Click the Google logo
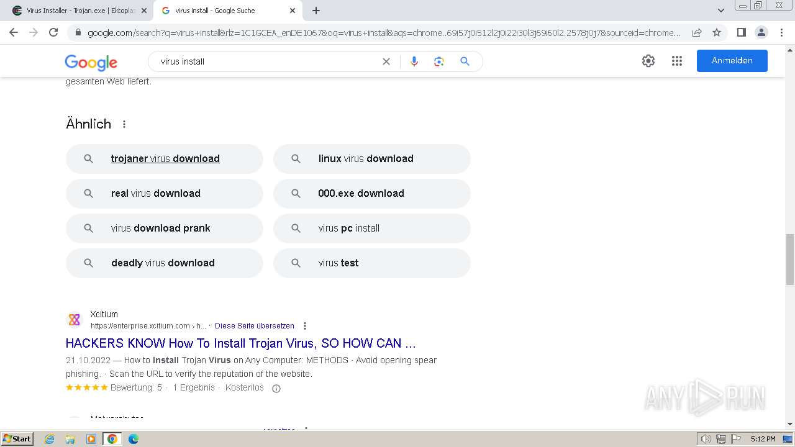This screenshot has height=447, width=795. tap(91, 62)
